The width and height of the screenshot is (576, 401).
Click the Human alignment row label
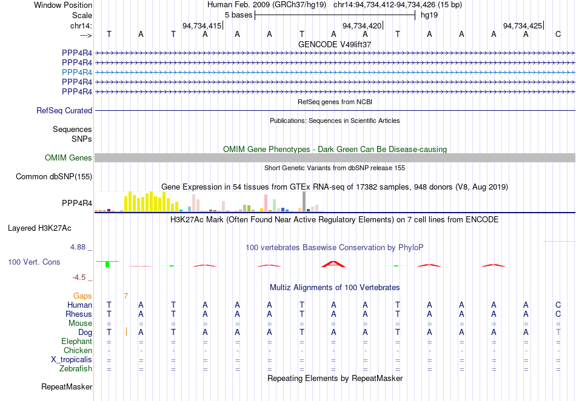click(x=79, y=305)
